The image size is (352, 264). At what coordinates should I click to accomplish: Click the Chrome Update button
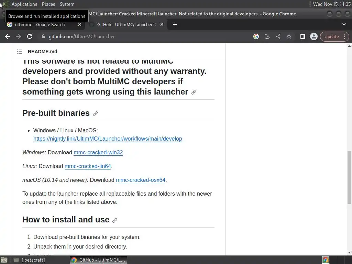pyautogui.click(x=331, y=36)
